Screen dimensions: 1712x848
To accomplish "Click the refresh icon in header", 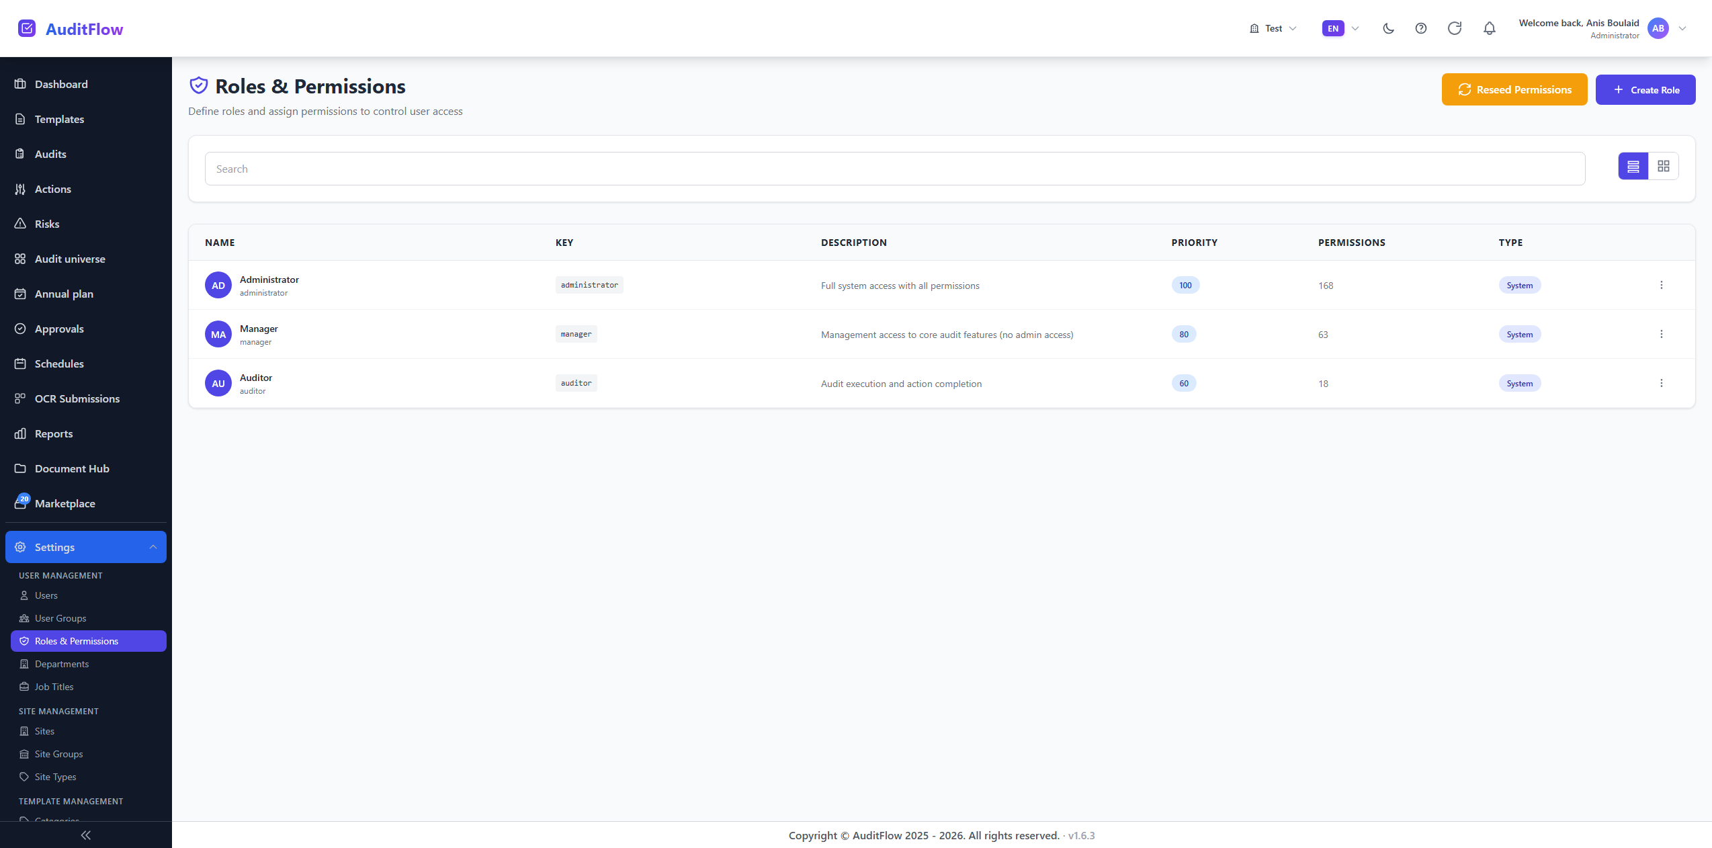I will (x=1455, y=28).
